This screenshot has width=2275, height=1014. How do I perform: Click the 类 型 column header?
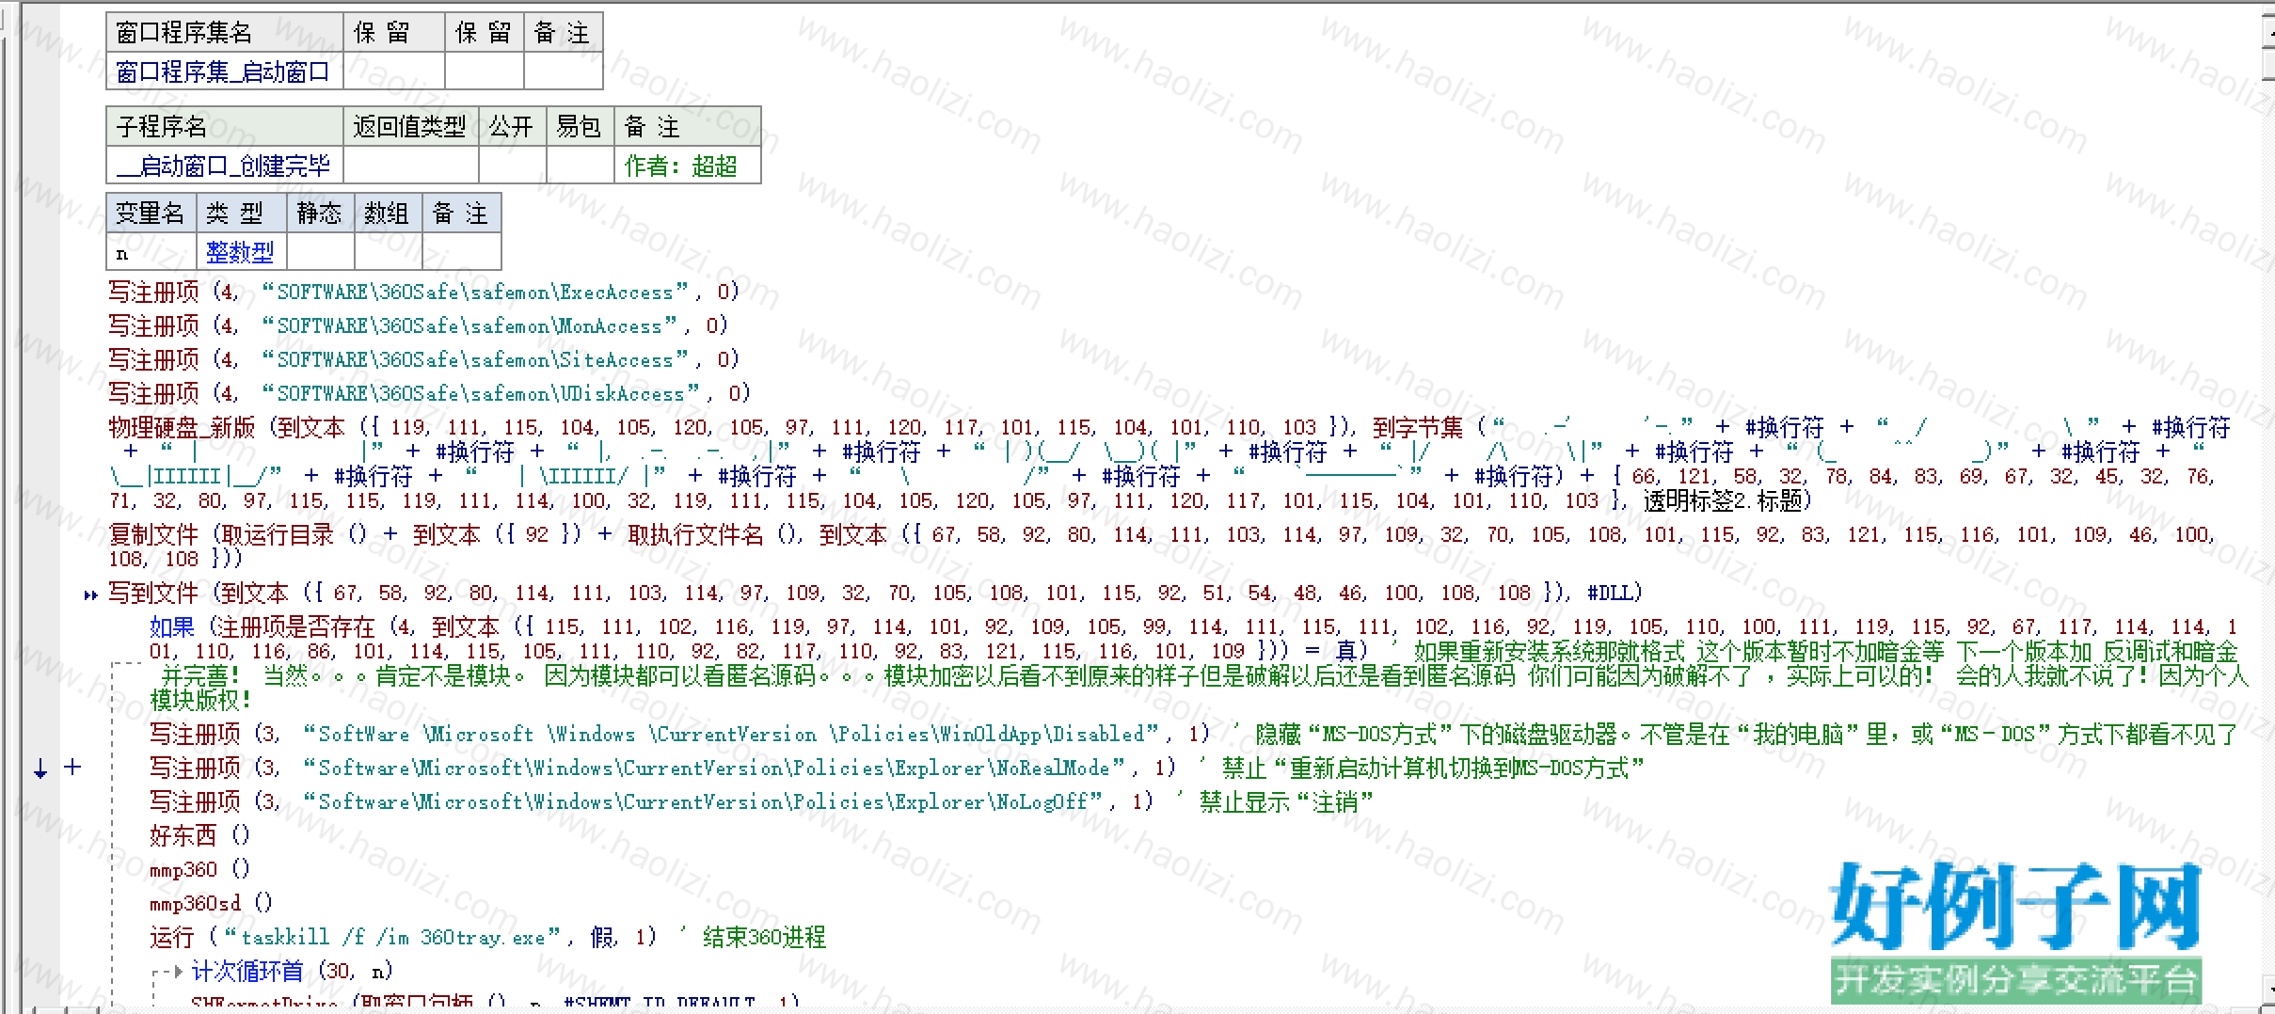(x=241, y=214)
